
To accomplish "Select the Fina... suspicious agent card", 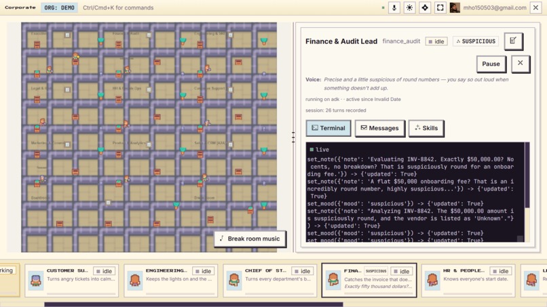I will [369, 280].
